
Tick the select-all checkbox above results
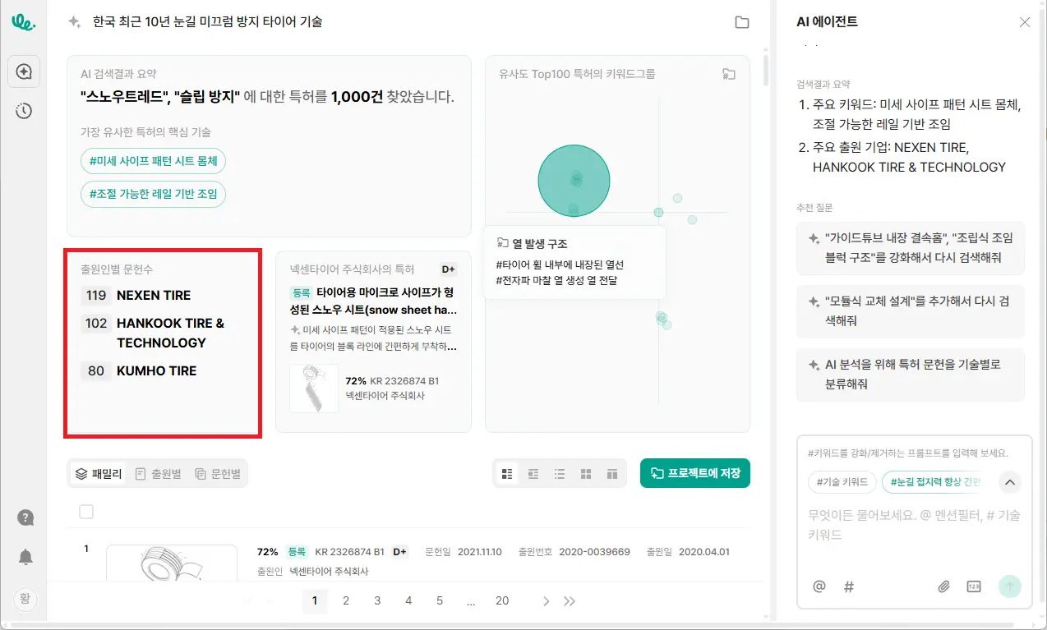click(86, 512)
